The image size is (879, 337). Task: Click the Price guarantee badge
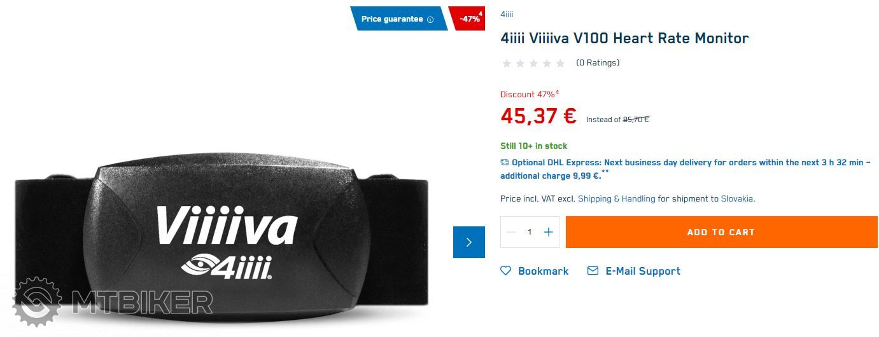[x=399, y=18]
